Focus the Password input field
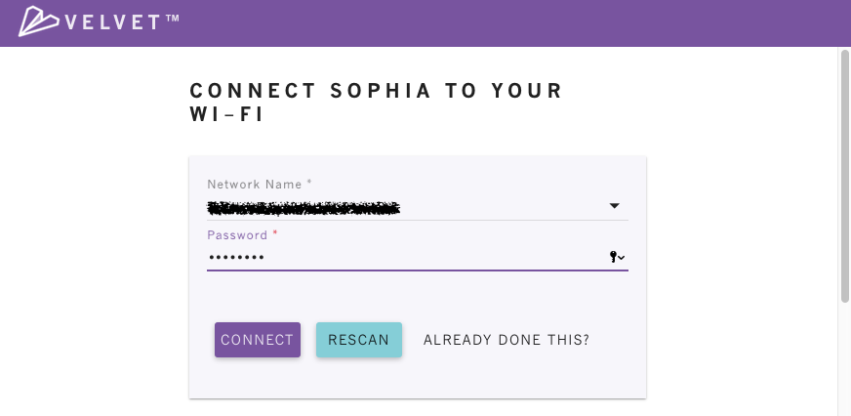 tap(406, 257)
